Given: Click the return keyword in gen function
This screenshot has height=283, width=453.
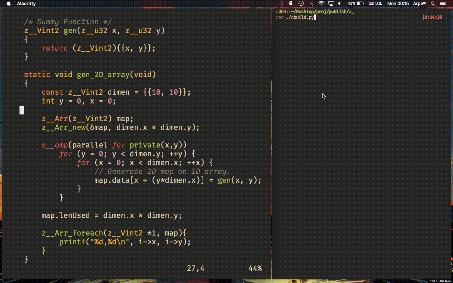Looking at the screenshot, I should [55, 48].
